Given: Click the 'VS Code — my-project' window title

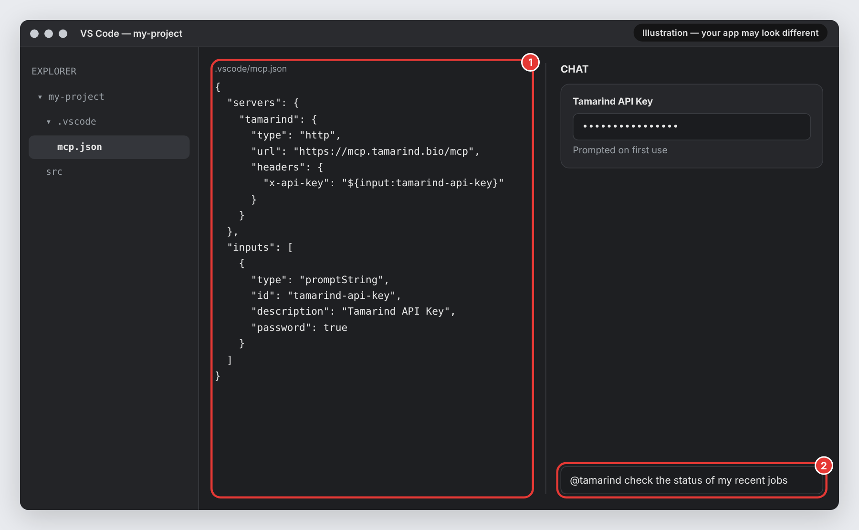Looking at the screenshot, I should pos(131,33).
